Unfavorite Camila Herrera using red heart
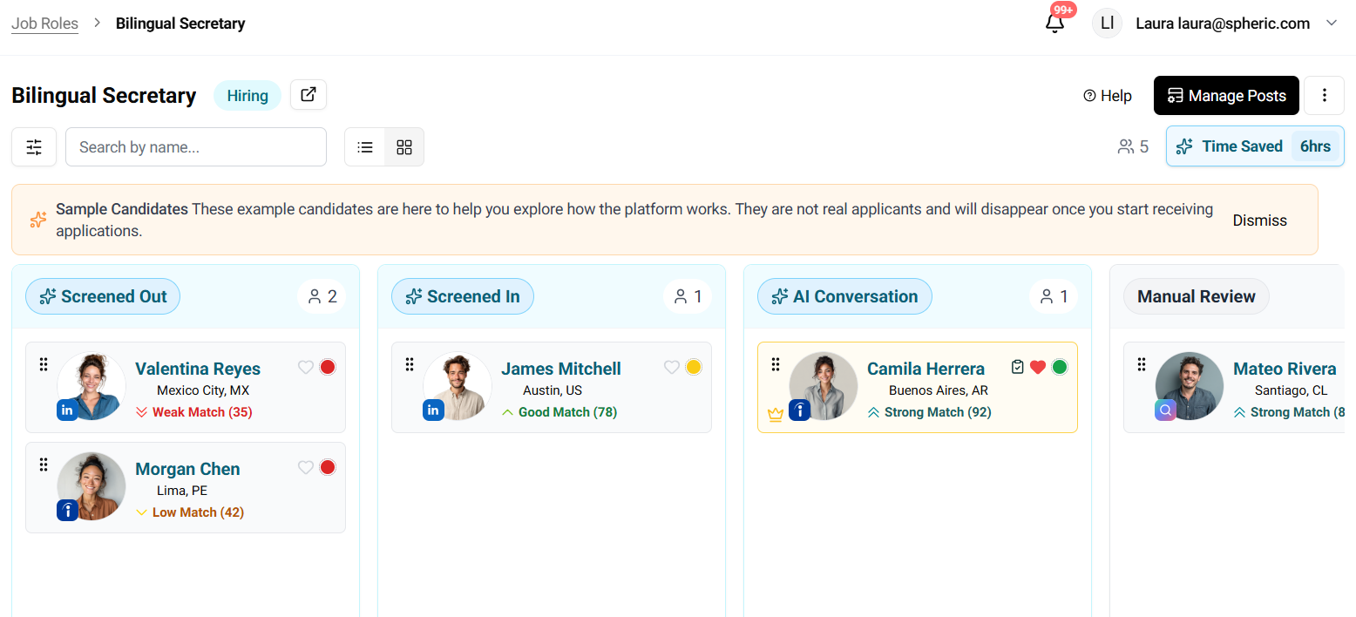 point(1037,367)
